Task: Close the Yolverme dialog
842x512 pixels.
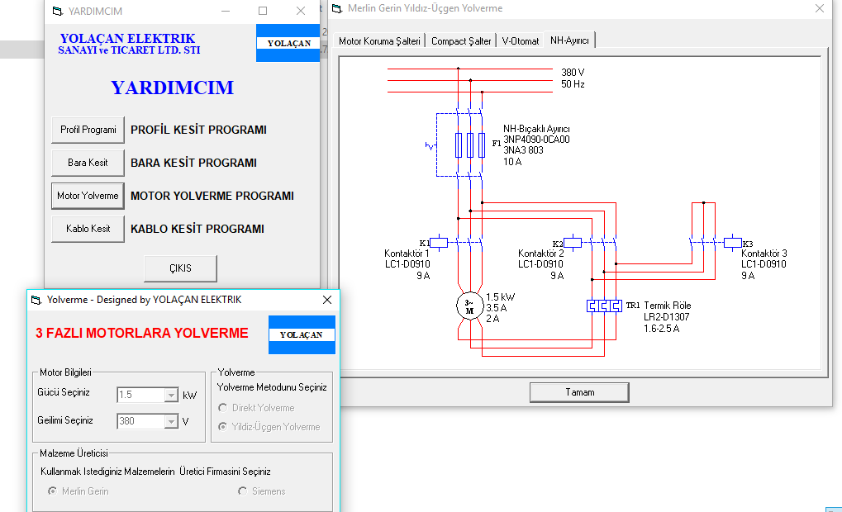Action: click(327, 300)
